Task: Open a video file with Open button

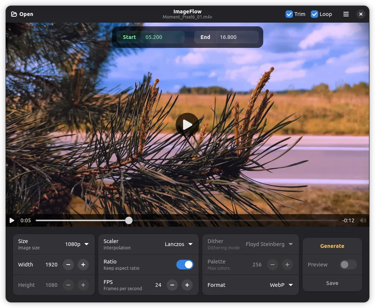Action: pos(22,14)
